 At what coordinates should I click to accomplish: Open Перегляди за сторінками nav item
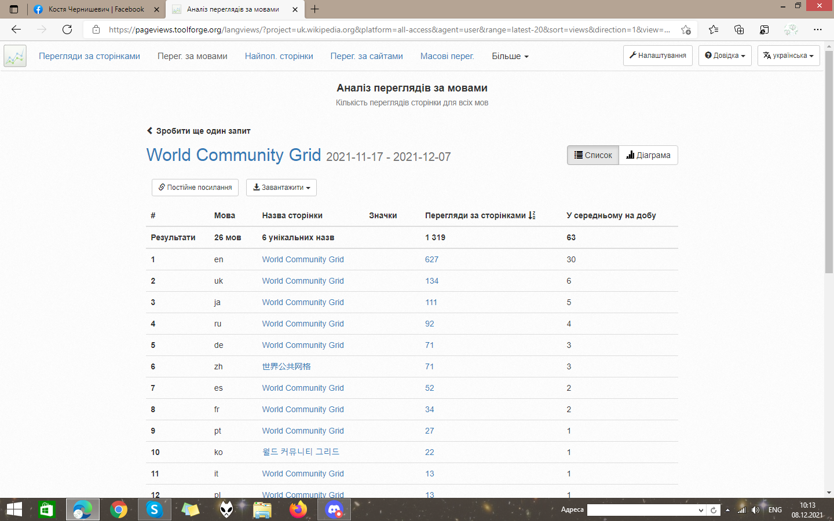(89, 56)
